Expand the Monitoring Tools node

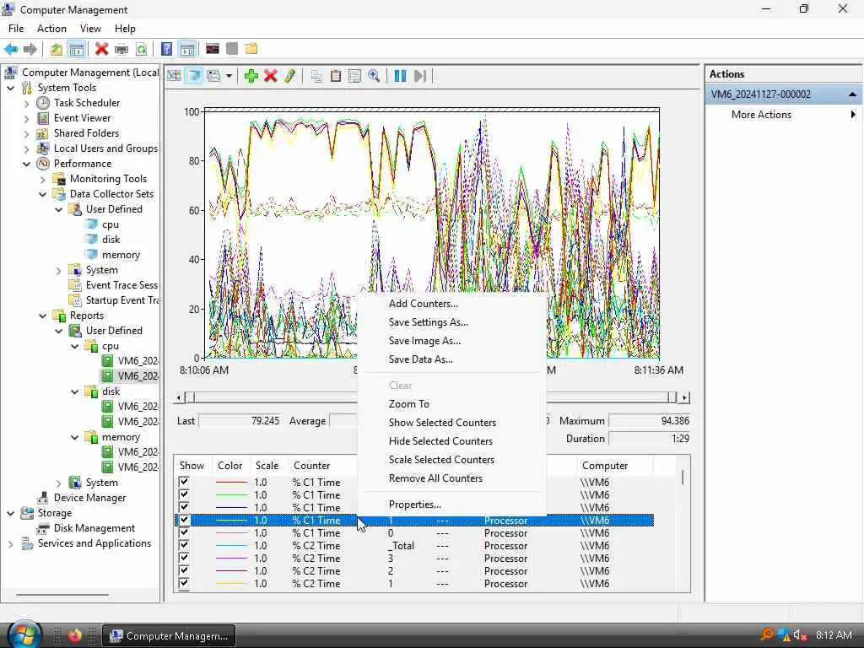click(42, 179)
